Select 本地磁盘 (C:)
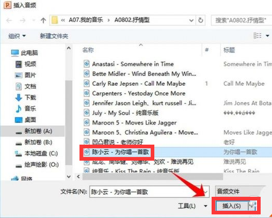This screenshot has width=272, height=218. pyautogui.click(x=37, y=153)
